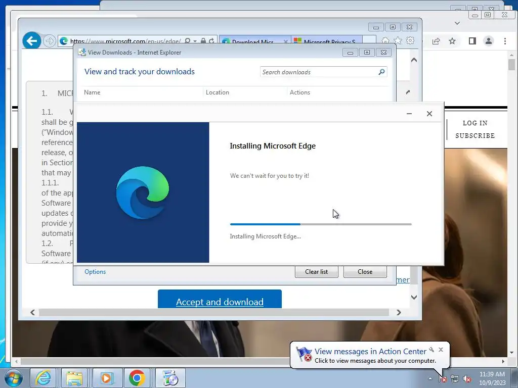Click the search magnifier in IE address bar

(187, 41)
